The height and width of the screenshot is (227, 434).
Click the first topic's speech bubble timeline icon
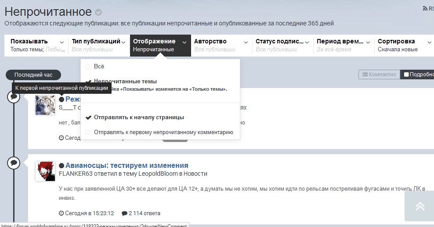click(14, 97)
